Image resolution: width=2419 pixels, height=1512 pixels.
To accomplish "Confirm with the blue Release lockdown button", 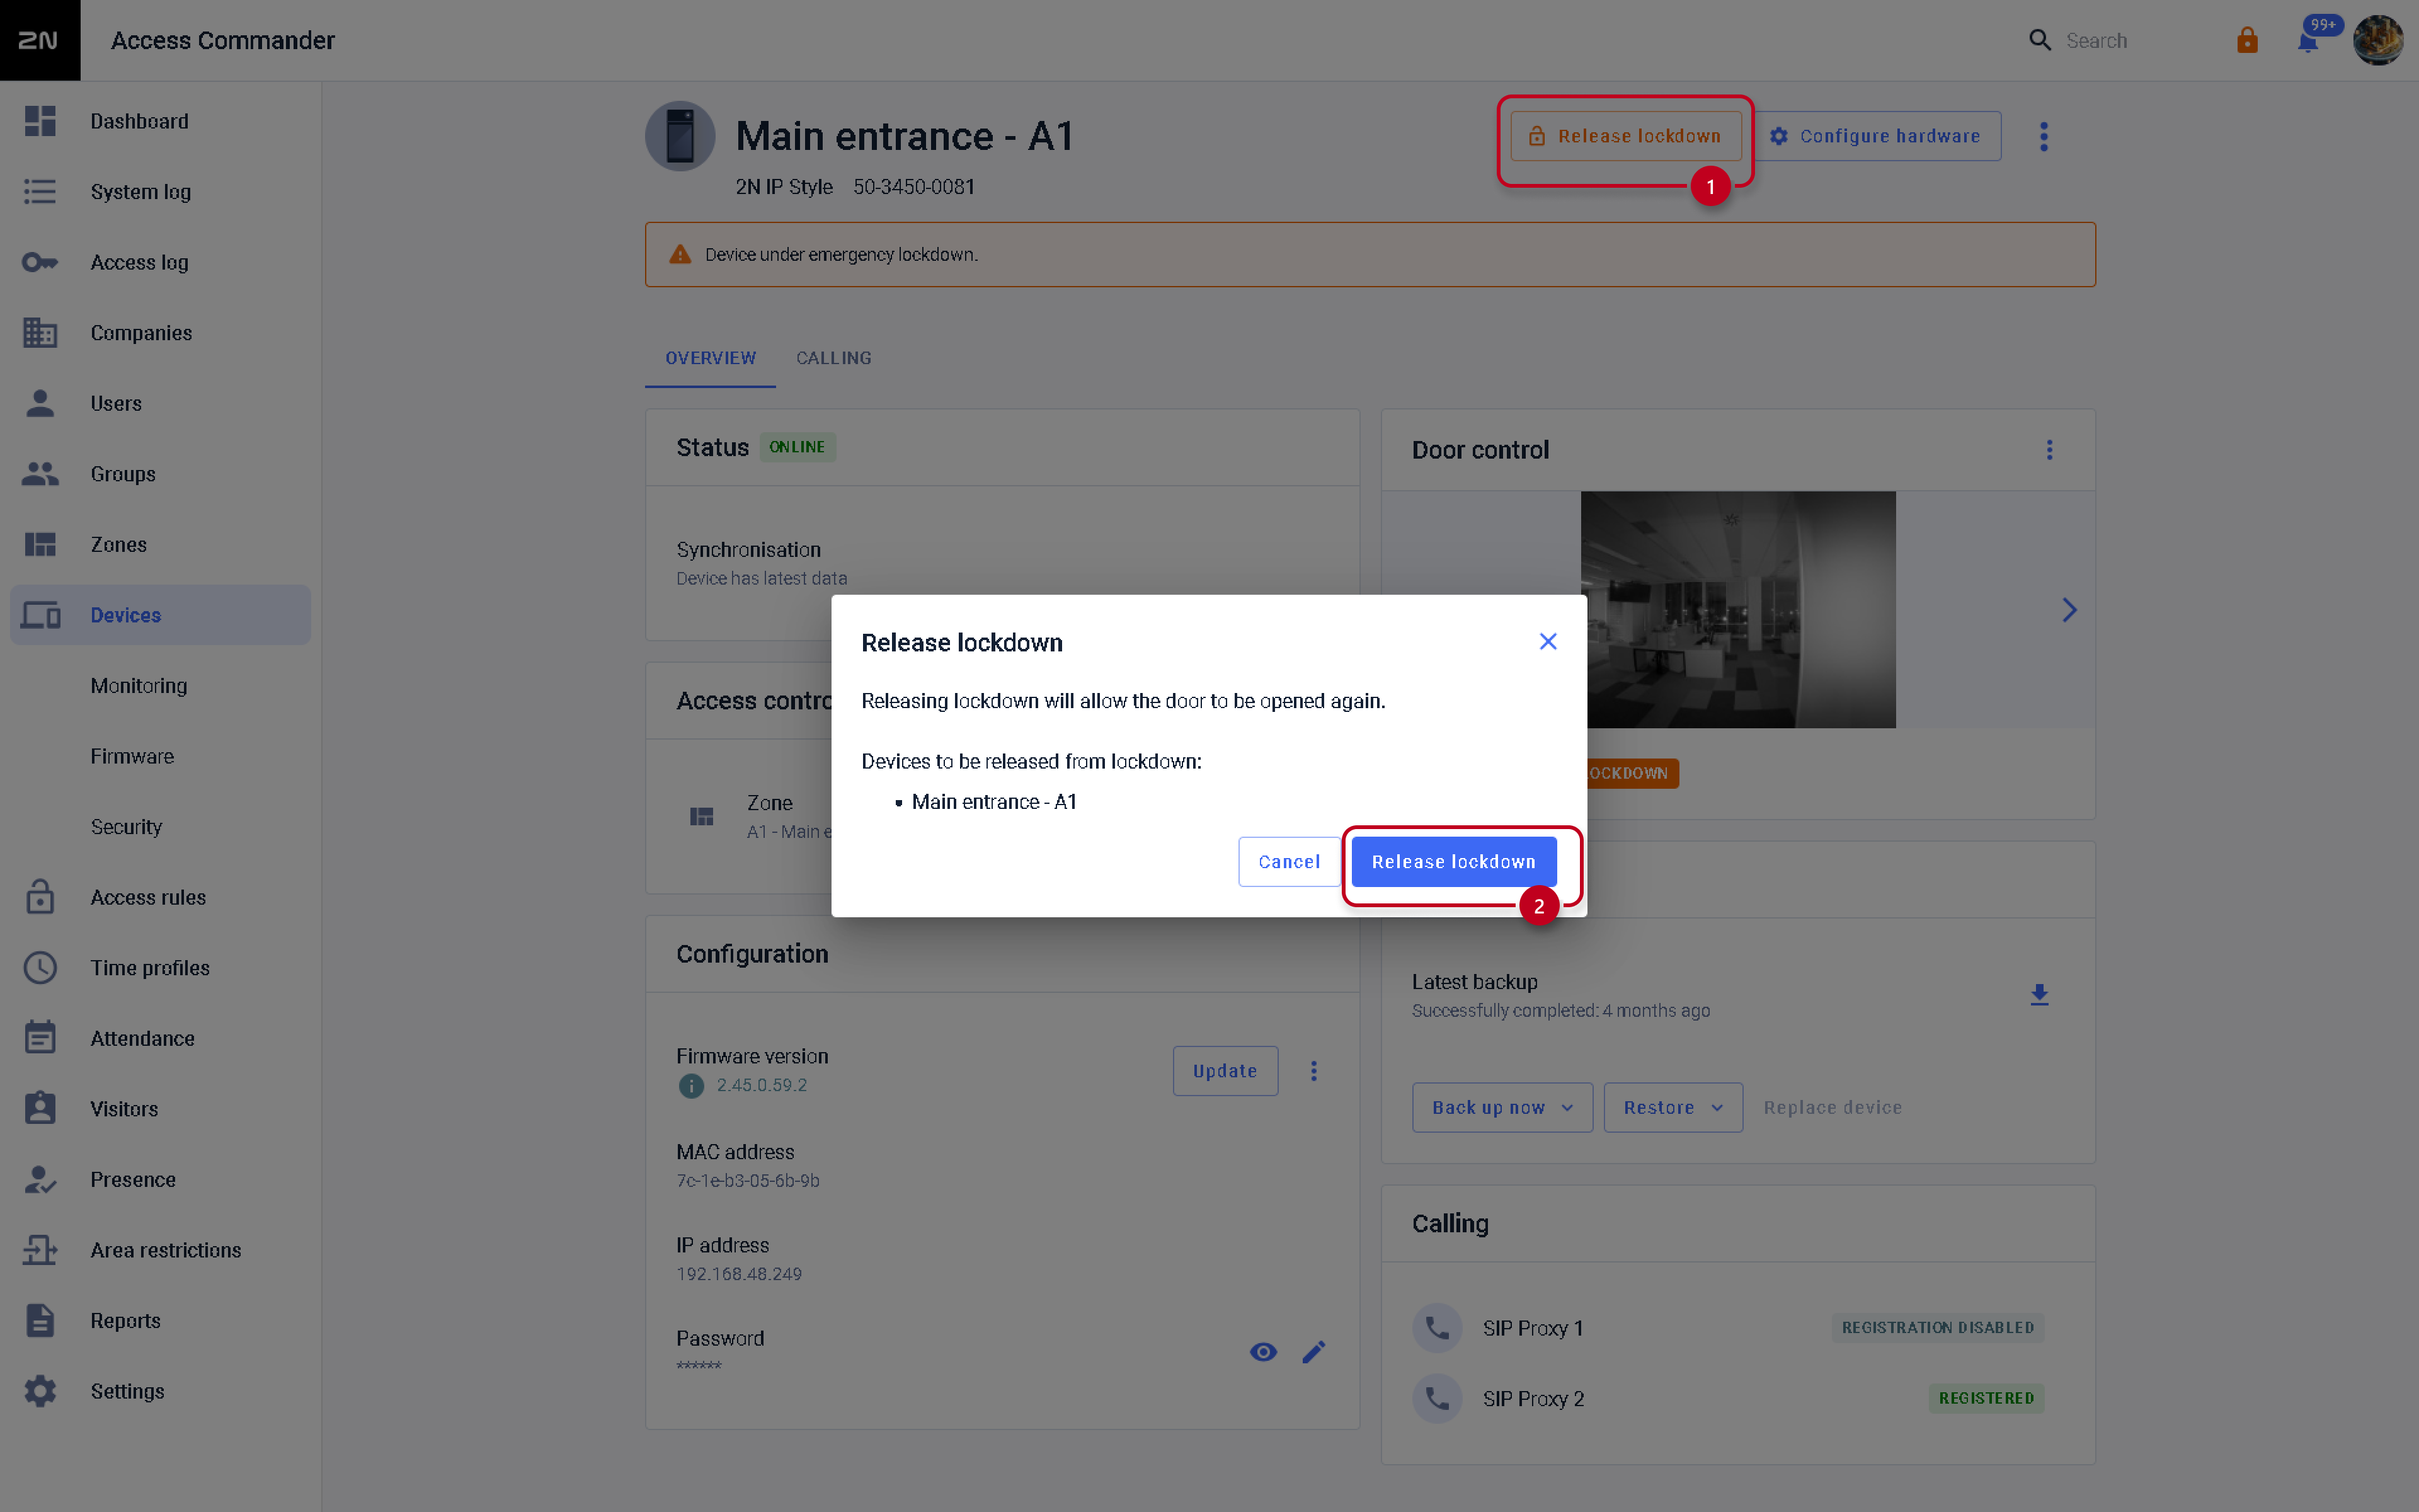I will 1453,862.
